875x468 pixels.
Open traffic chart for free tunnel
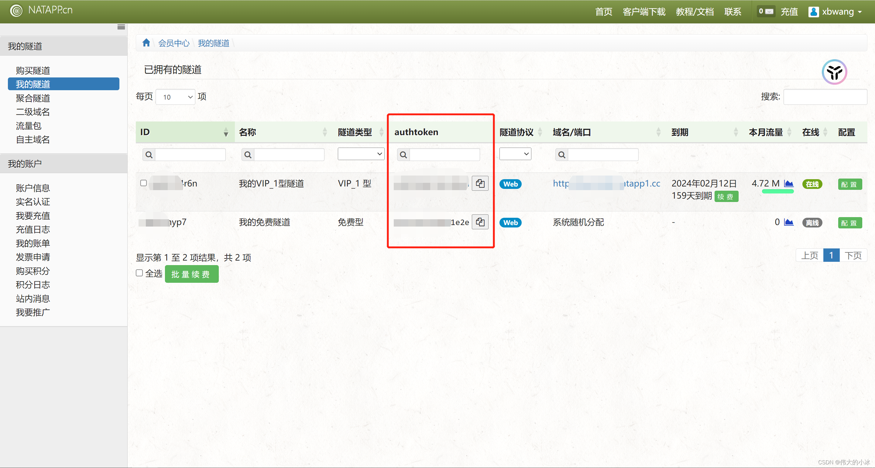coord(788,222)
